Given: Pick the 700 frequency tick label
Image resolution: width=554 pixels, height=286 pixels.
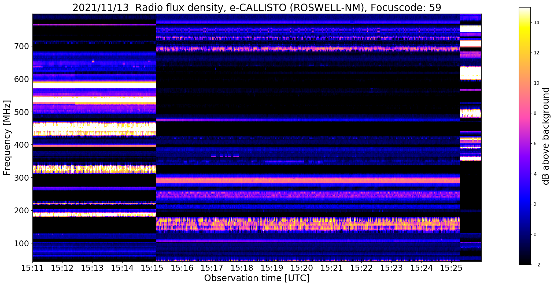Looking at the screenshot, I should (x=21, y=46).
